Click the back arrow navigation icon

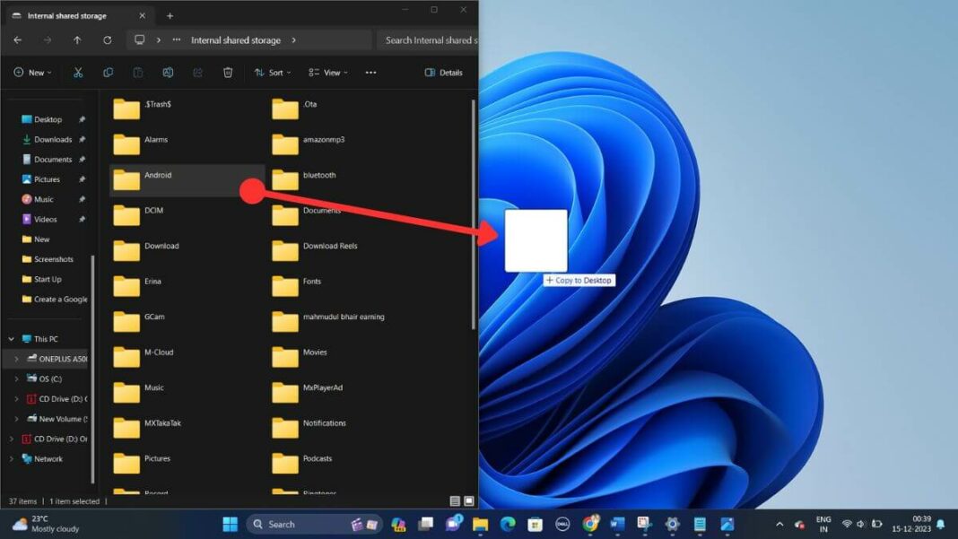coord(17,39)
